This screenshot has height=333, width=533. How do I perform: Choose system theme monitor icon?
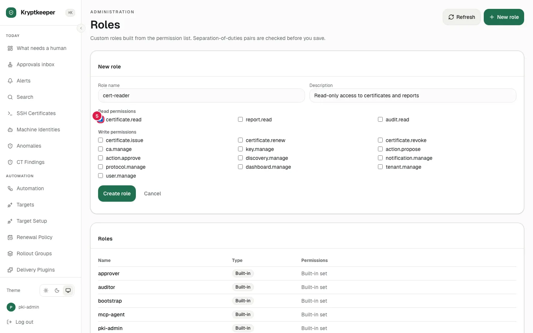(68, 290)
